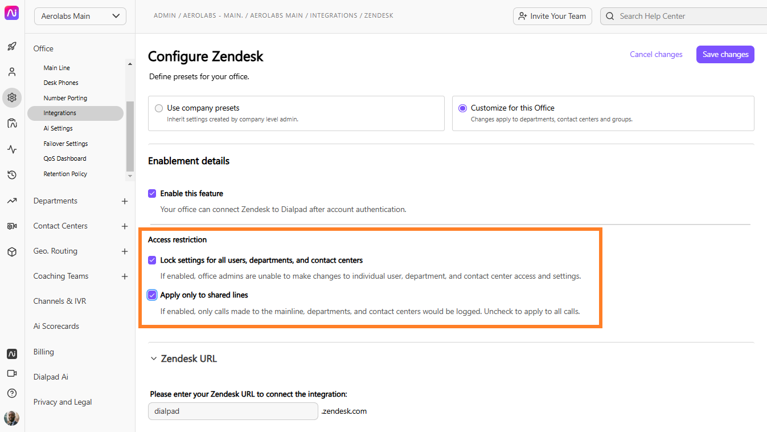Uncheck Apply only to shared lines
The image size is (767, 432).
click(152, 295)
